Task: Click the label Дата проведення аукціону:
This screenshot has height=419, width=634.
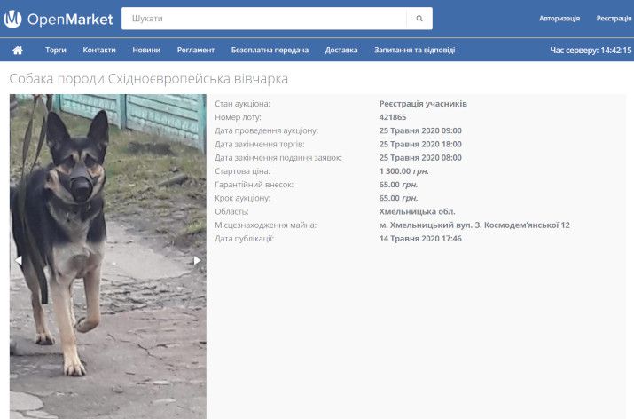Action: pyautogui.click(x=267, y=130)
